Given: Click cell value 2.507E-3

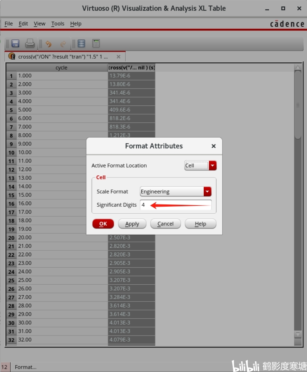Looking at the screenshot, I should pyautogui.click(x=131, y=237).
